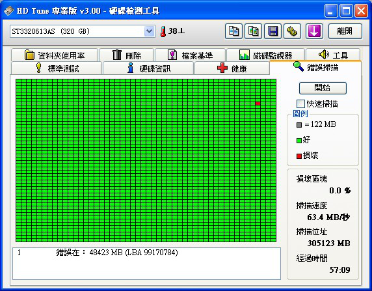Expand the ST3320613AS drive dropdown
This screenshot has width=372, height=291.
point(149,31)
